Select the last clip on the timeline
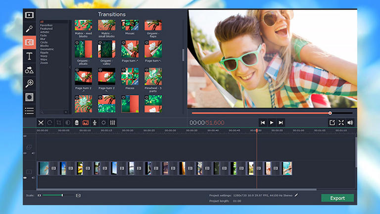380x214 pixels. 287,168
